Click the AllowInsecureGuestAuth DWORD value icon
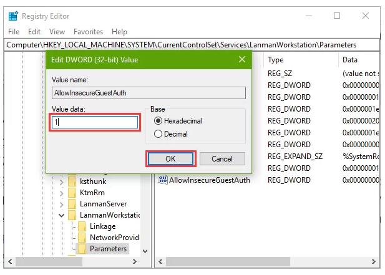 tap(162, 180)
